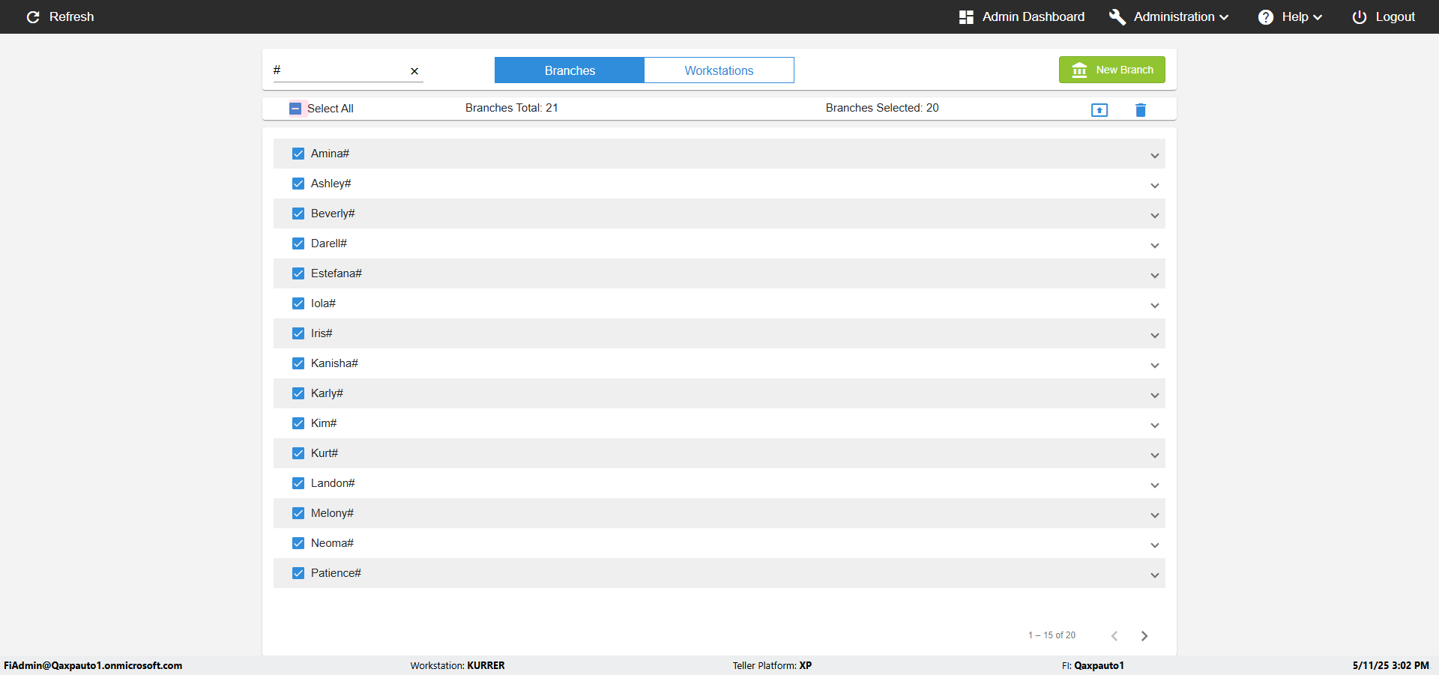Click the 1 – 15 of 20 pagination text

pyautogui.click(x=1052, y=635)
